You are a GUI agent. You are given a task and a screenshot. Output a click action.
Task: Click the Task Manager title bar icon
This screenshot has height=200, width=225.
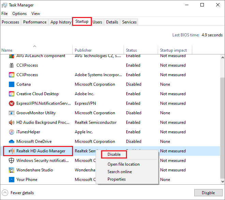(4, 5)
